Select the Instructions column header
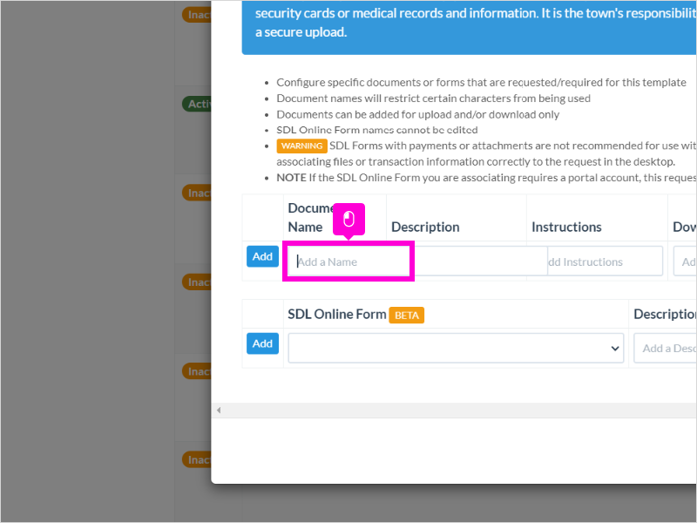 (566, 228)
